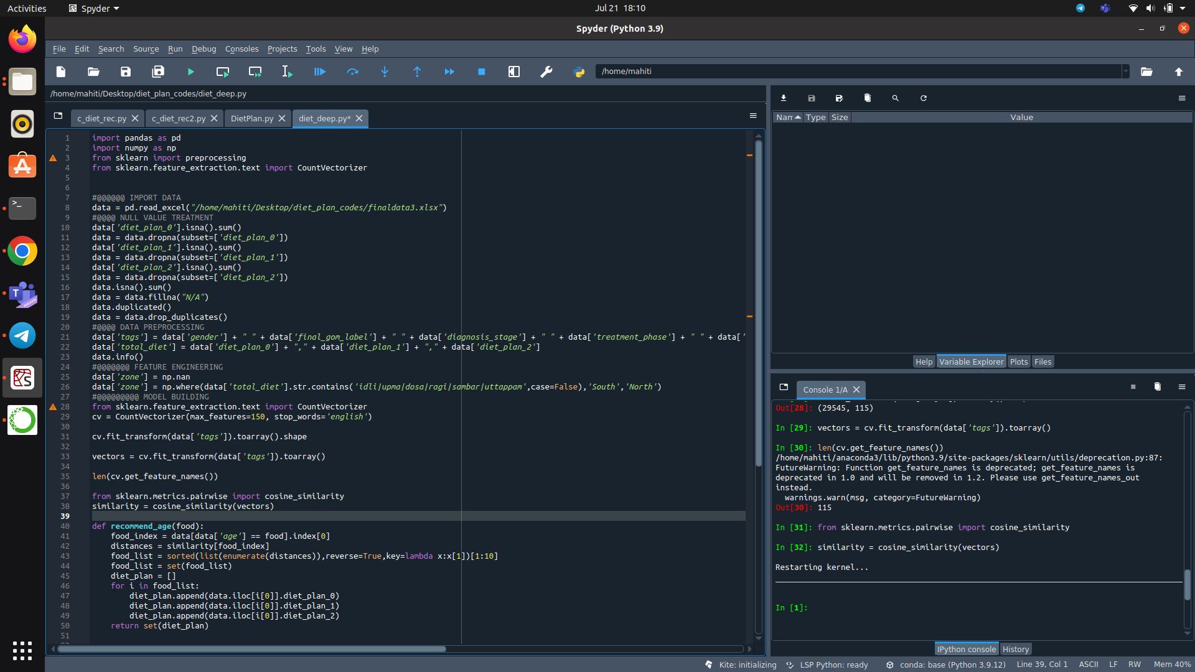Maximize current pane icon
This screenshot has height=672, width=1195.
514,72
